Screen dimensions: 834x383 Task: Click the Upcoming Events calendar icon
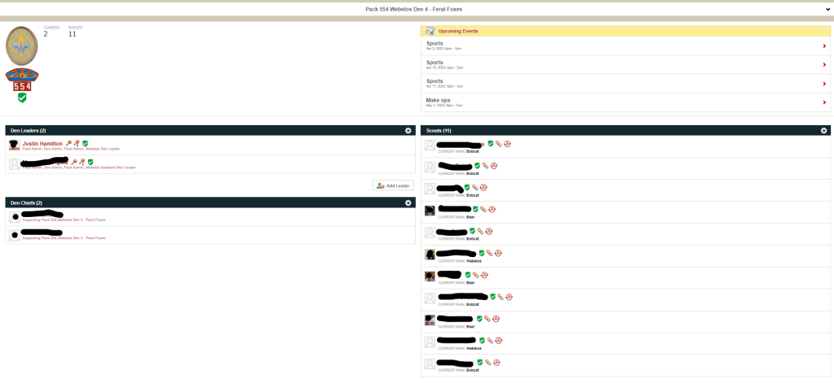(x=430, y=31)
